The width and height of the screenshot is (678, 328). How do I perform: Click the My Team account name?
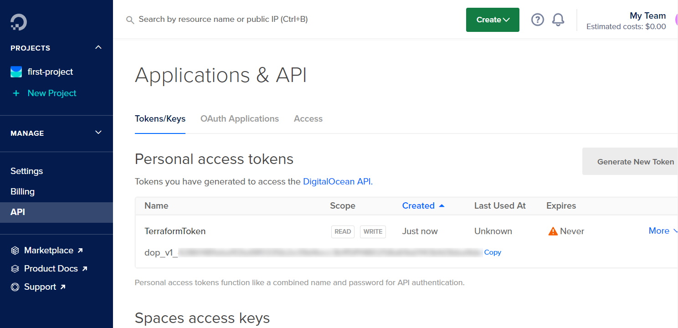(x=647, y=16)
